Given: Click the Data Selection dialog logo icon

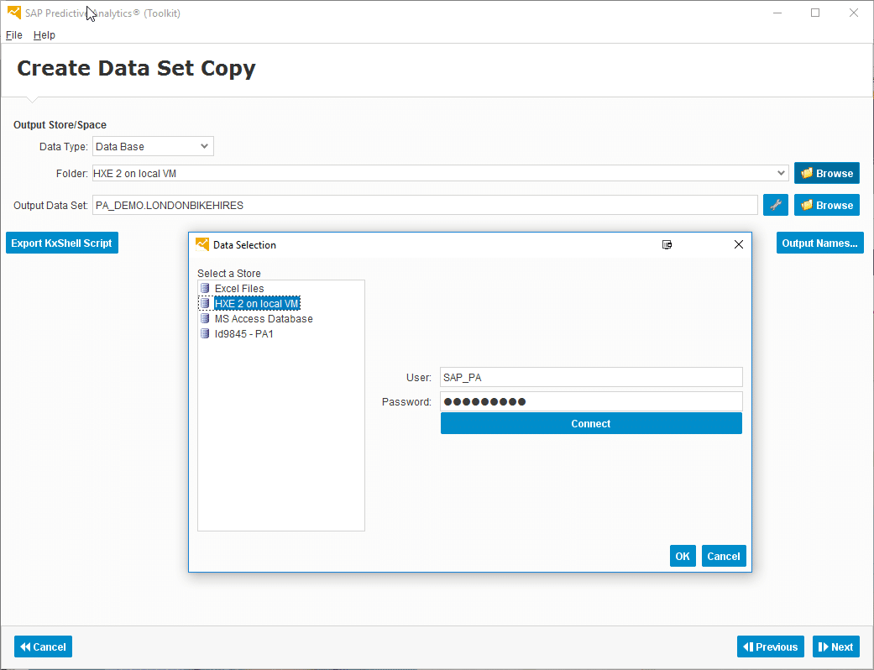Looking at the screenshot, I should [202, 245].
